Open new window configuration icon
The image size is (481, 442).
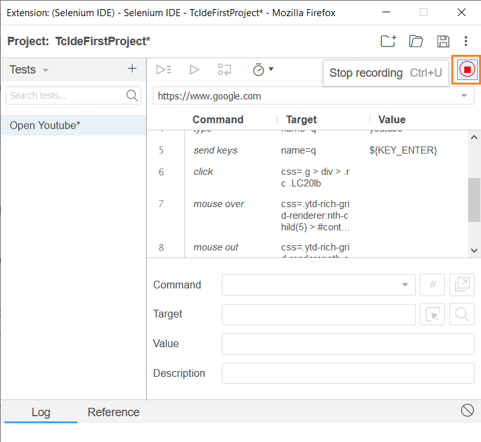click(462, 285)
